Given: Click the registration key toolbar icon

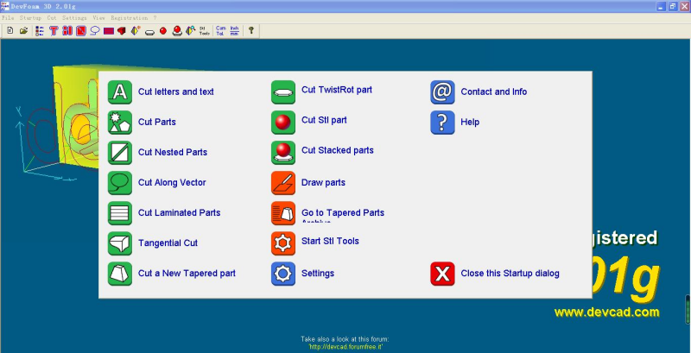Looking at the screenshot, I should click(x=251, y=31).
